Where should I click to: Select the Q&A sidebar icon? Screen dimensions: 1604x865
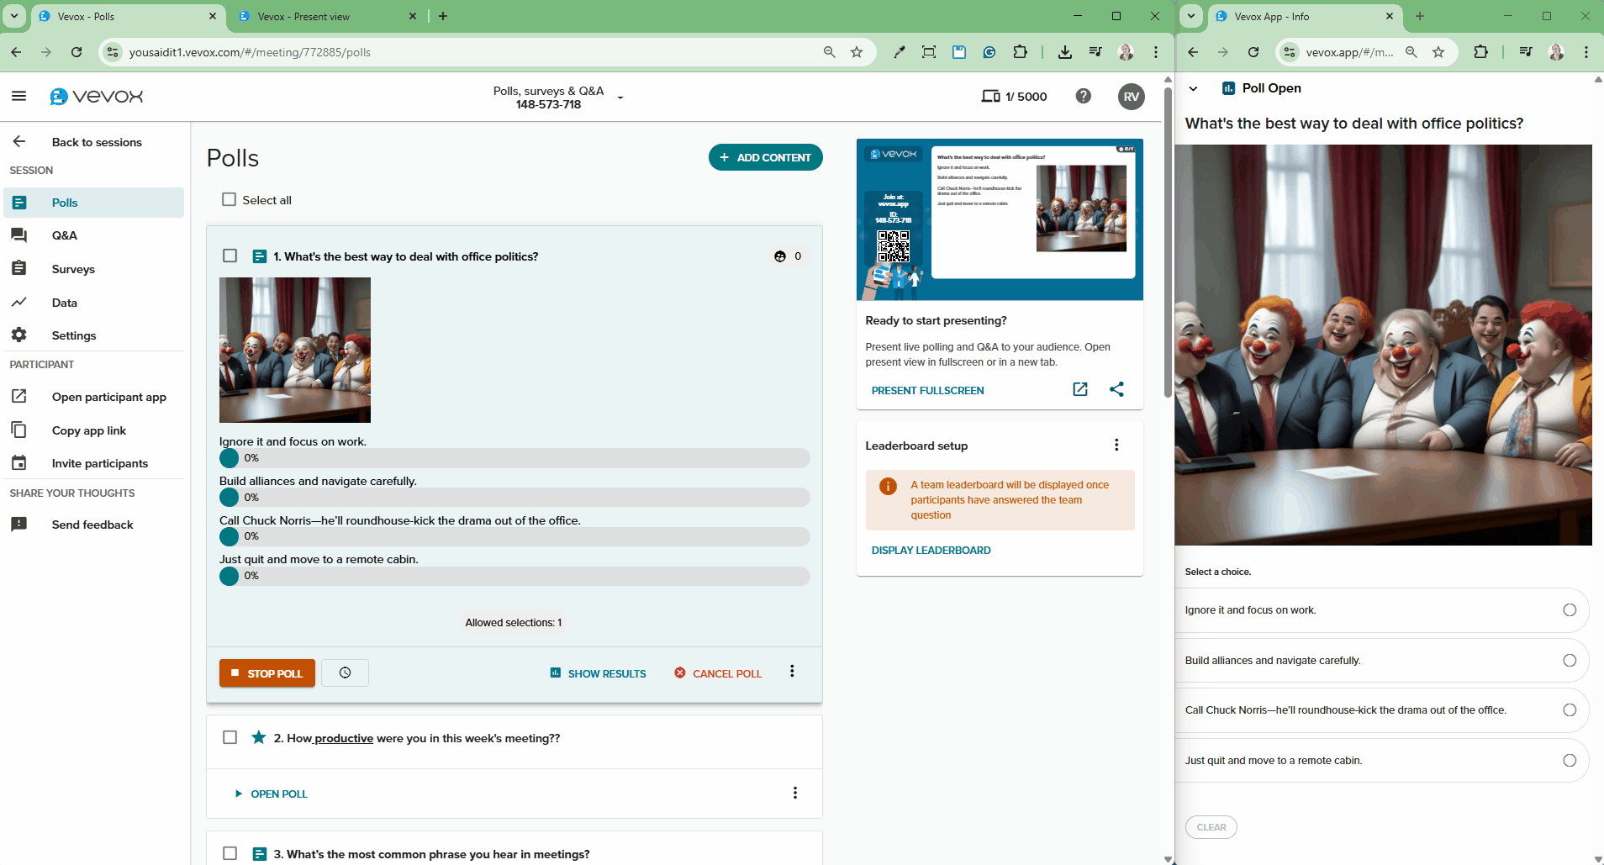coord(18,235)
